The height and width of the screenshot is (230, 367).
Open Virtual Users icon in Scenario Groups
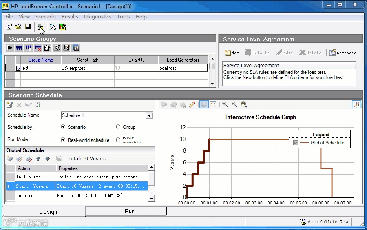(19, 48)
